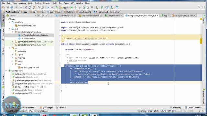Toggle the Captures tool window button
The image size is (207, 116).
click(x=3, y=50)
